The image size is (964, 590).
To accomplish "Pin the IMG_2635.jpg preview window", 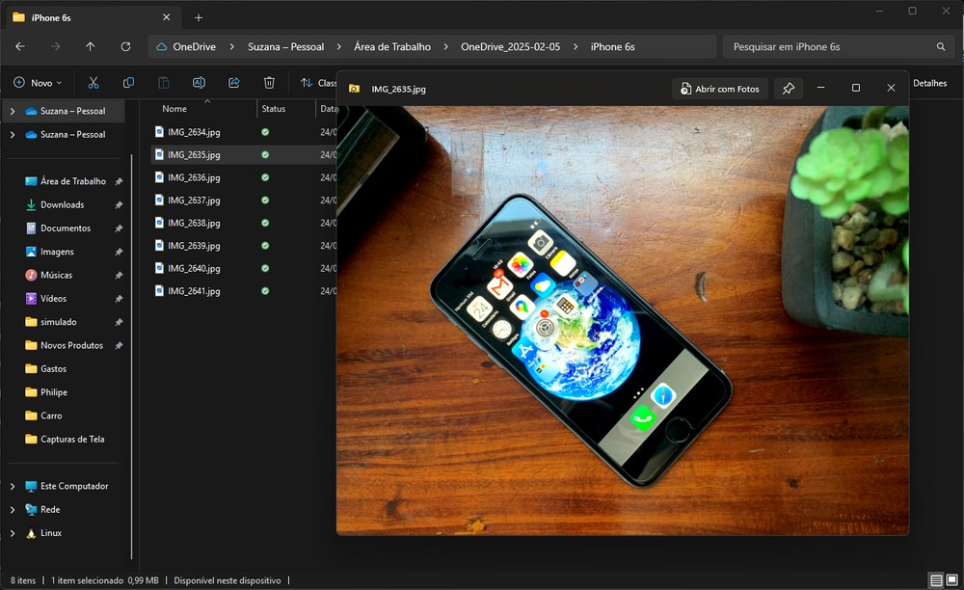I will click(x=788, y=89).
